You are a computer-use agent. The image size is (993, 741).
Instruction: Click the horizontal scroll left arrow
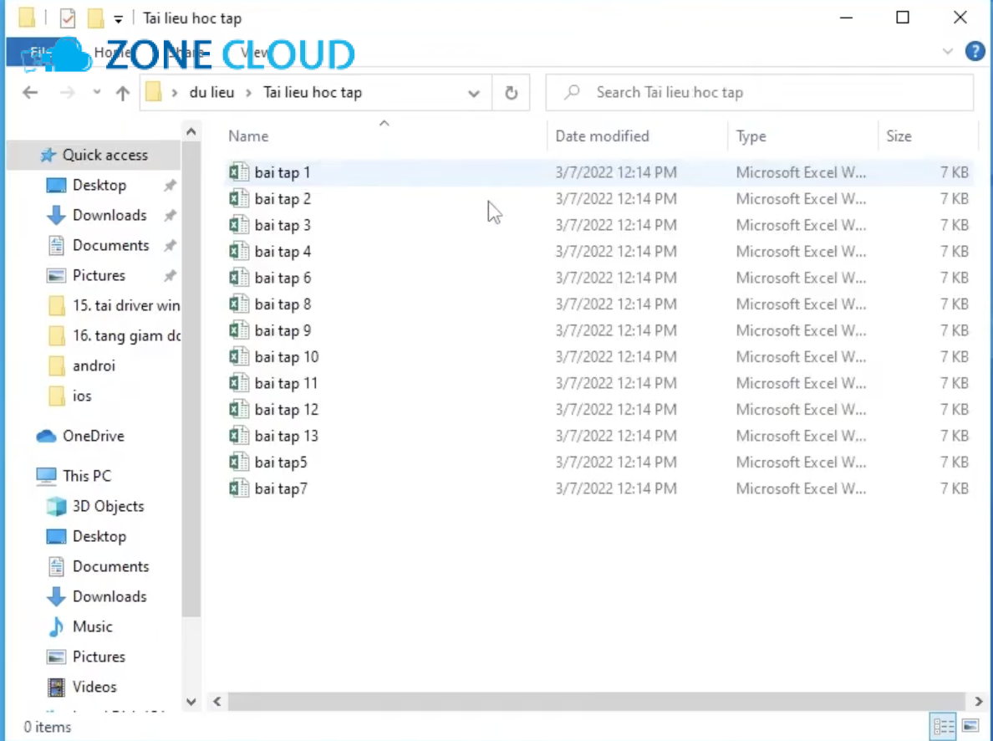(217, 701)
